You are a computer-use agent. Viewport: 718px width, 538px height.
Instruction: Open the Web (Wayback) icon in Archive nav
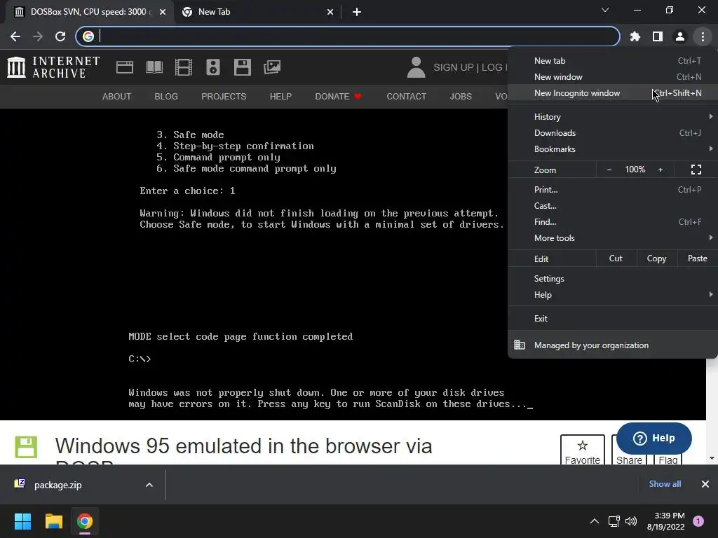click(x=125, y=67)
